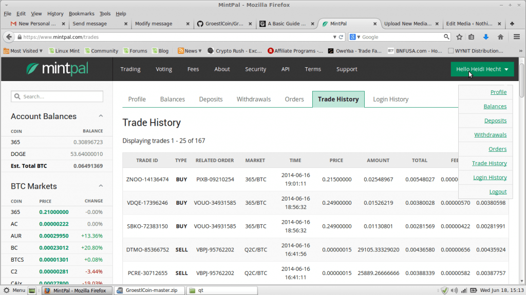Click the security shield tray icon
This screenshot has height=295, width=526.
pos(445,290)
